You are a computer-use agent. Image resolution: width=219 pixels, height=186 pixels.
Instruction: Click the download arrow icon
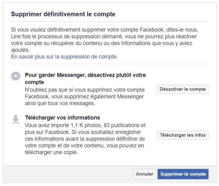16,119
